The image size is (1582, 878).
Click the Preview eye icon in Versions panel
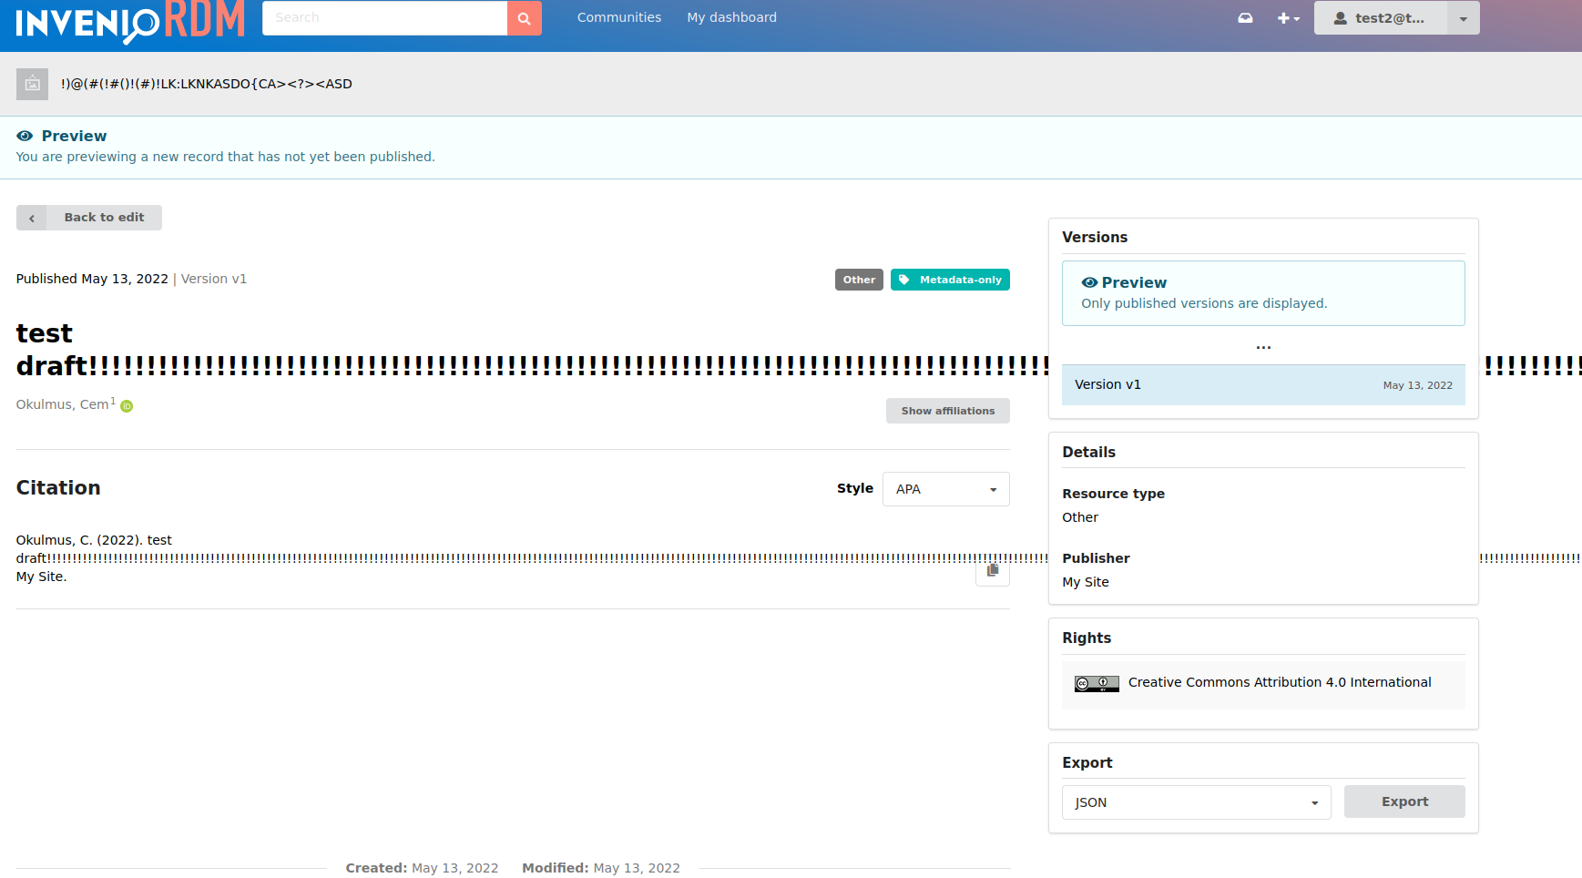1089,282
